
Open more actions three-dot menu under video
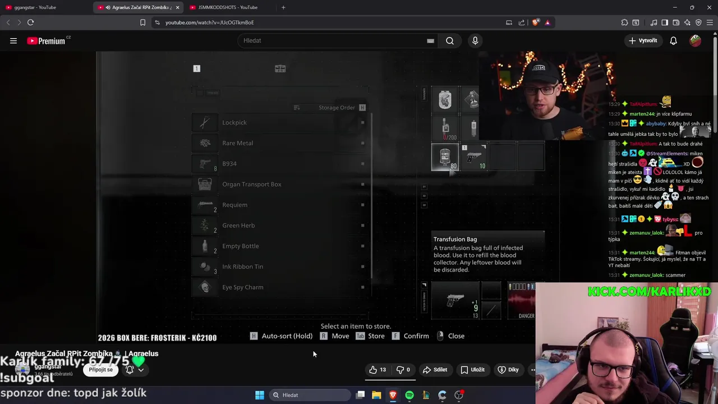532,370
